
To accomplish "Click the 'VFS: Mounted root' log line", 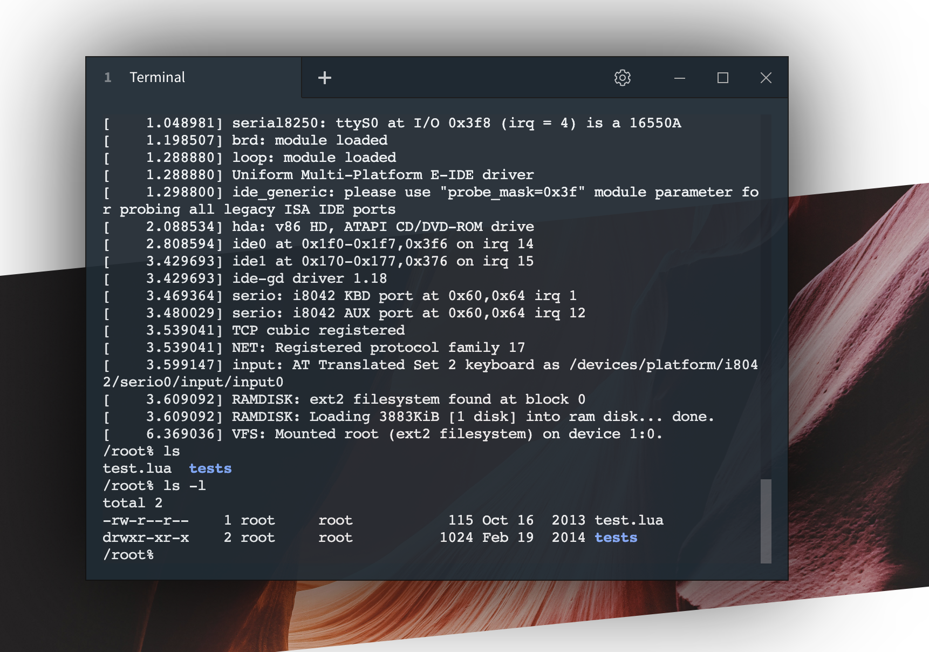I will (x=382, y=434).
